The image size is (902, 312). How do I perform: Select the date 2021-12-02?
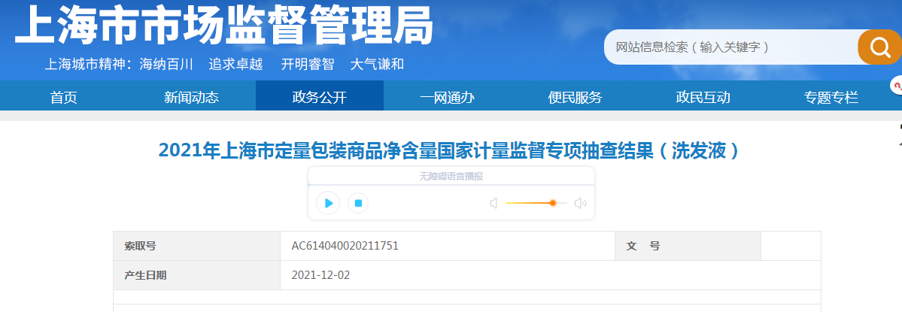pos(320,275)
